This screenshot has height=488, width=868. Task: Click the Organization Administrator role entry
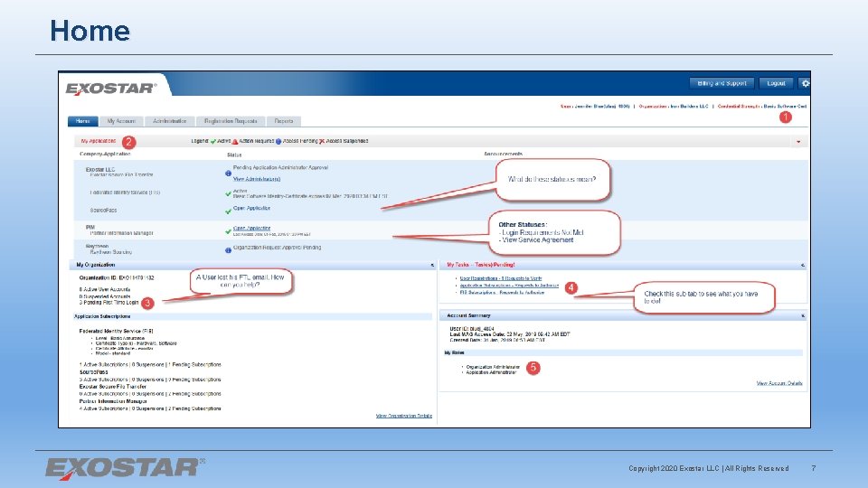coord(493,367)
